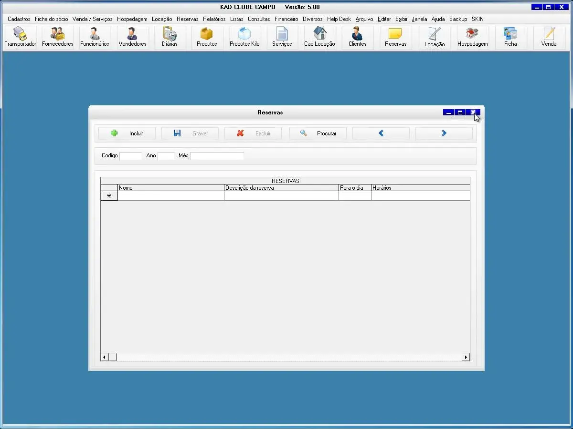Focus the Mês text field
Image resolution: width=573 pixels, height=429 pixels.
217,156
